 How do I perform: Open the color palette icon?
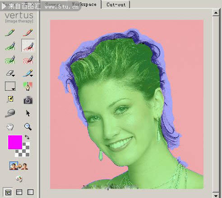pos(19,179)
